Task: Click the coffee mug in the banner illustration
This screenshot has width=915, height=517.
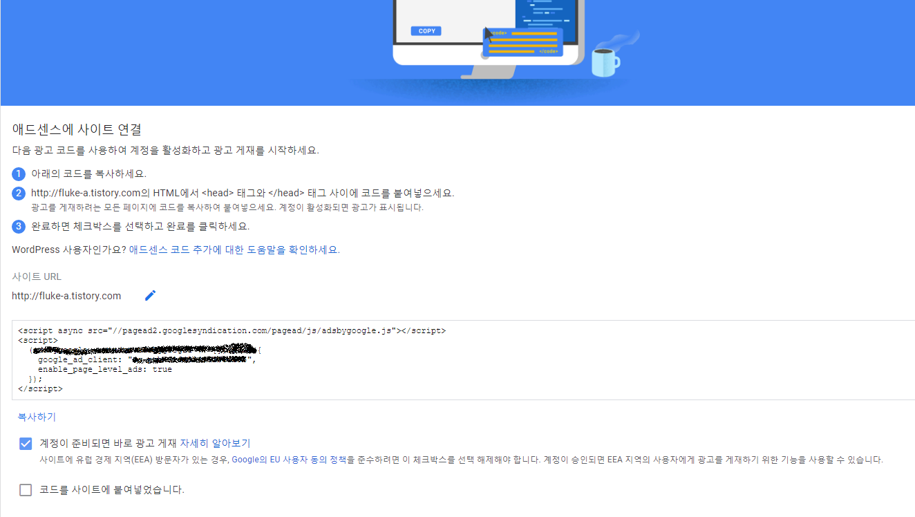Action: coord(605,62)
